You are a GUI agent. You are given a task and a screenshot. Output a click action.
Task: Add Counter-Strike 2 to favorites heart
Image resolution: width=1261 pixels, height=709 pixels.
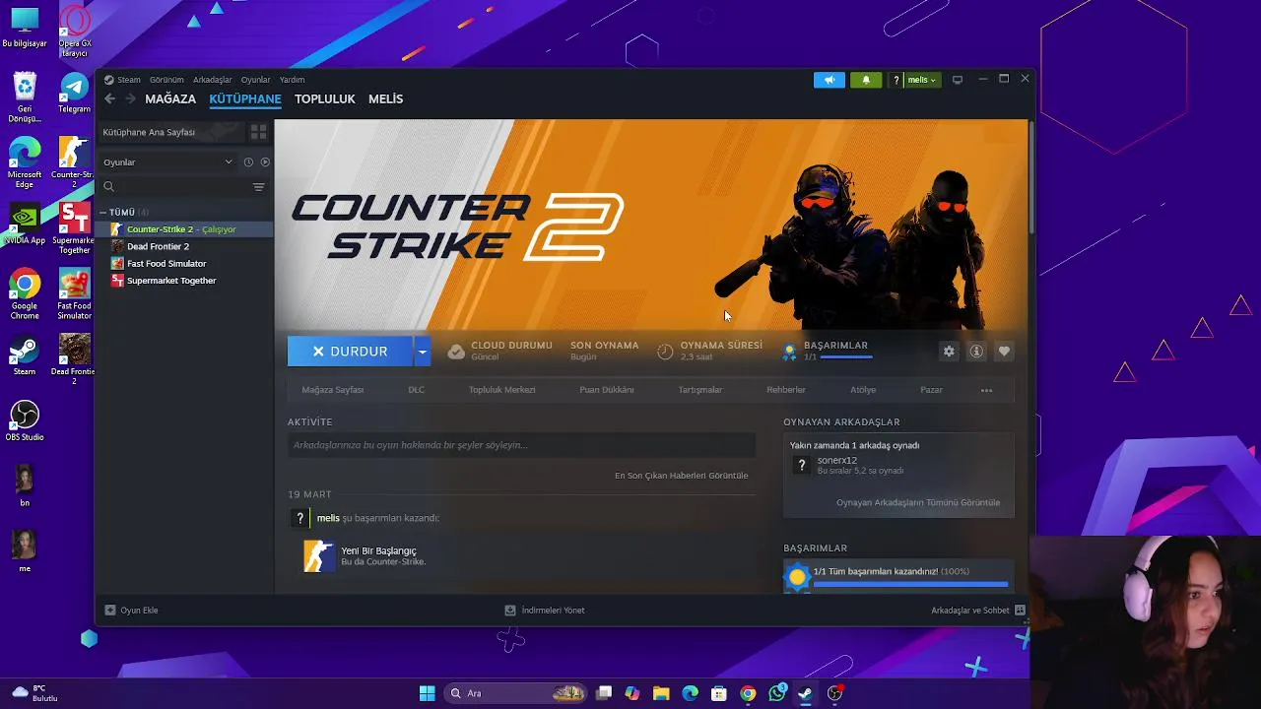tap(1004, 352)
